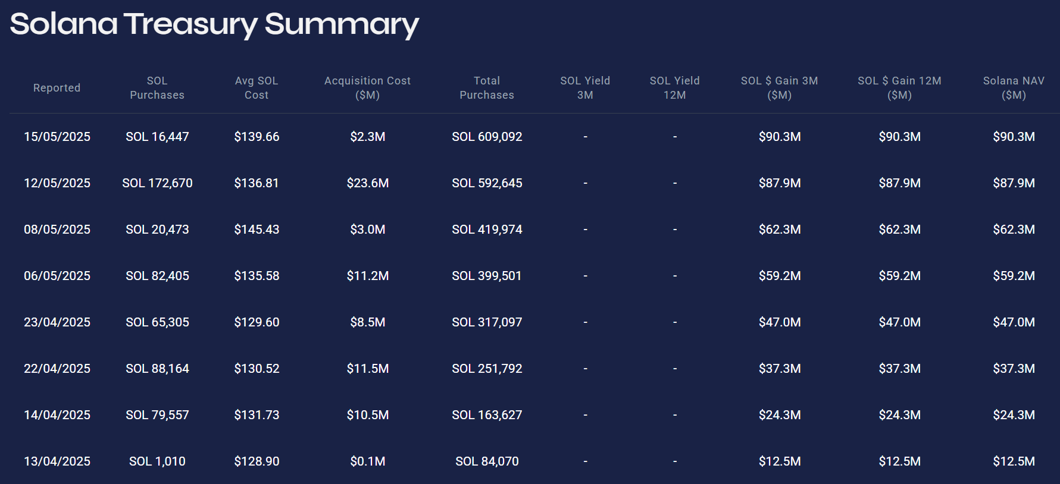Image resolution: width=1060 pixels, height=484 pixels.
Task: Select the 23/04/2025 date cell
Action: click(x=57, y=322)
